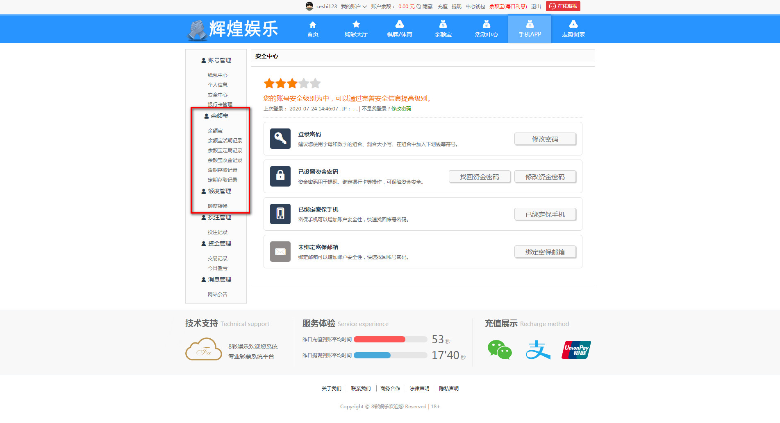Click the WeChat pay icon
Viewport: 780px width, 423px height.
coord(499,350)
